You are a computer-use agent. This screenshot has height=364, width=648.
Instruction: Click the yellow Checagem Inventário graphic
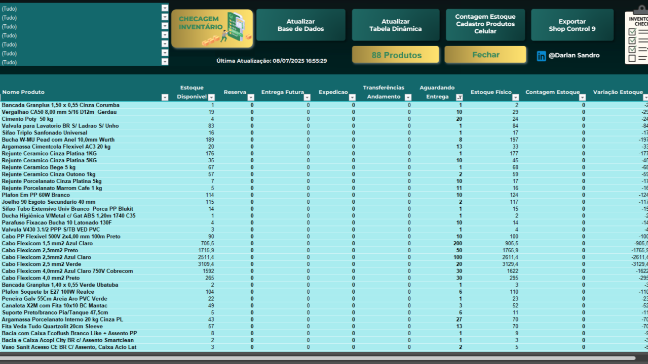[212, 24]
